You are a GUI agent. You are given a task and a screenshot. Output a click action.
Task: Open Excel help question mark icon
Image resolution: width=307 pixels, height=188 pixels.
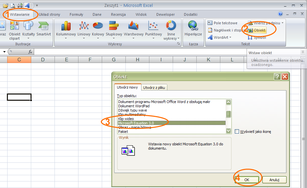(280, 14)
